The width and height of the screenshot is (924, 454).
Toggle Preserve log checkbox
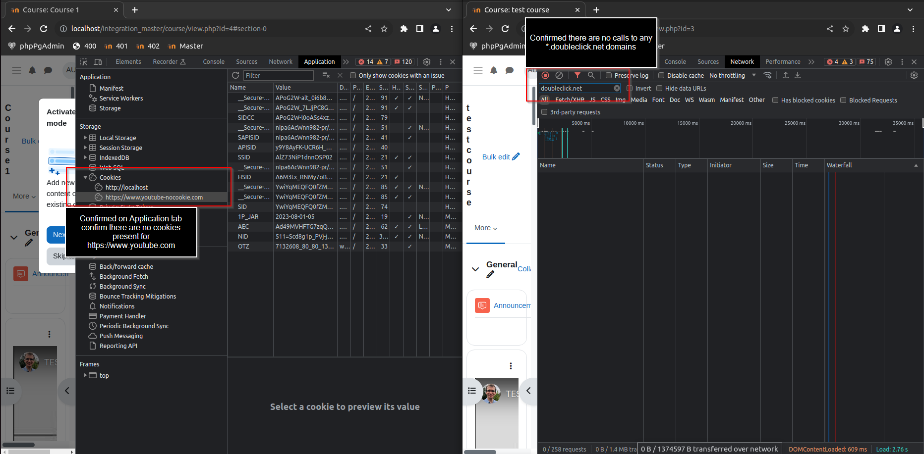(609, 75)
